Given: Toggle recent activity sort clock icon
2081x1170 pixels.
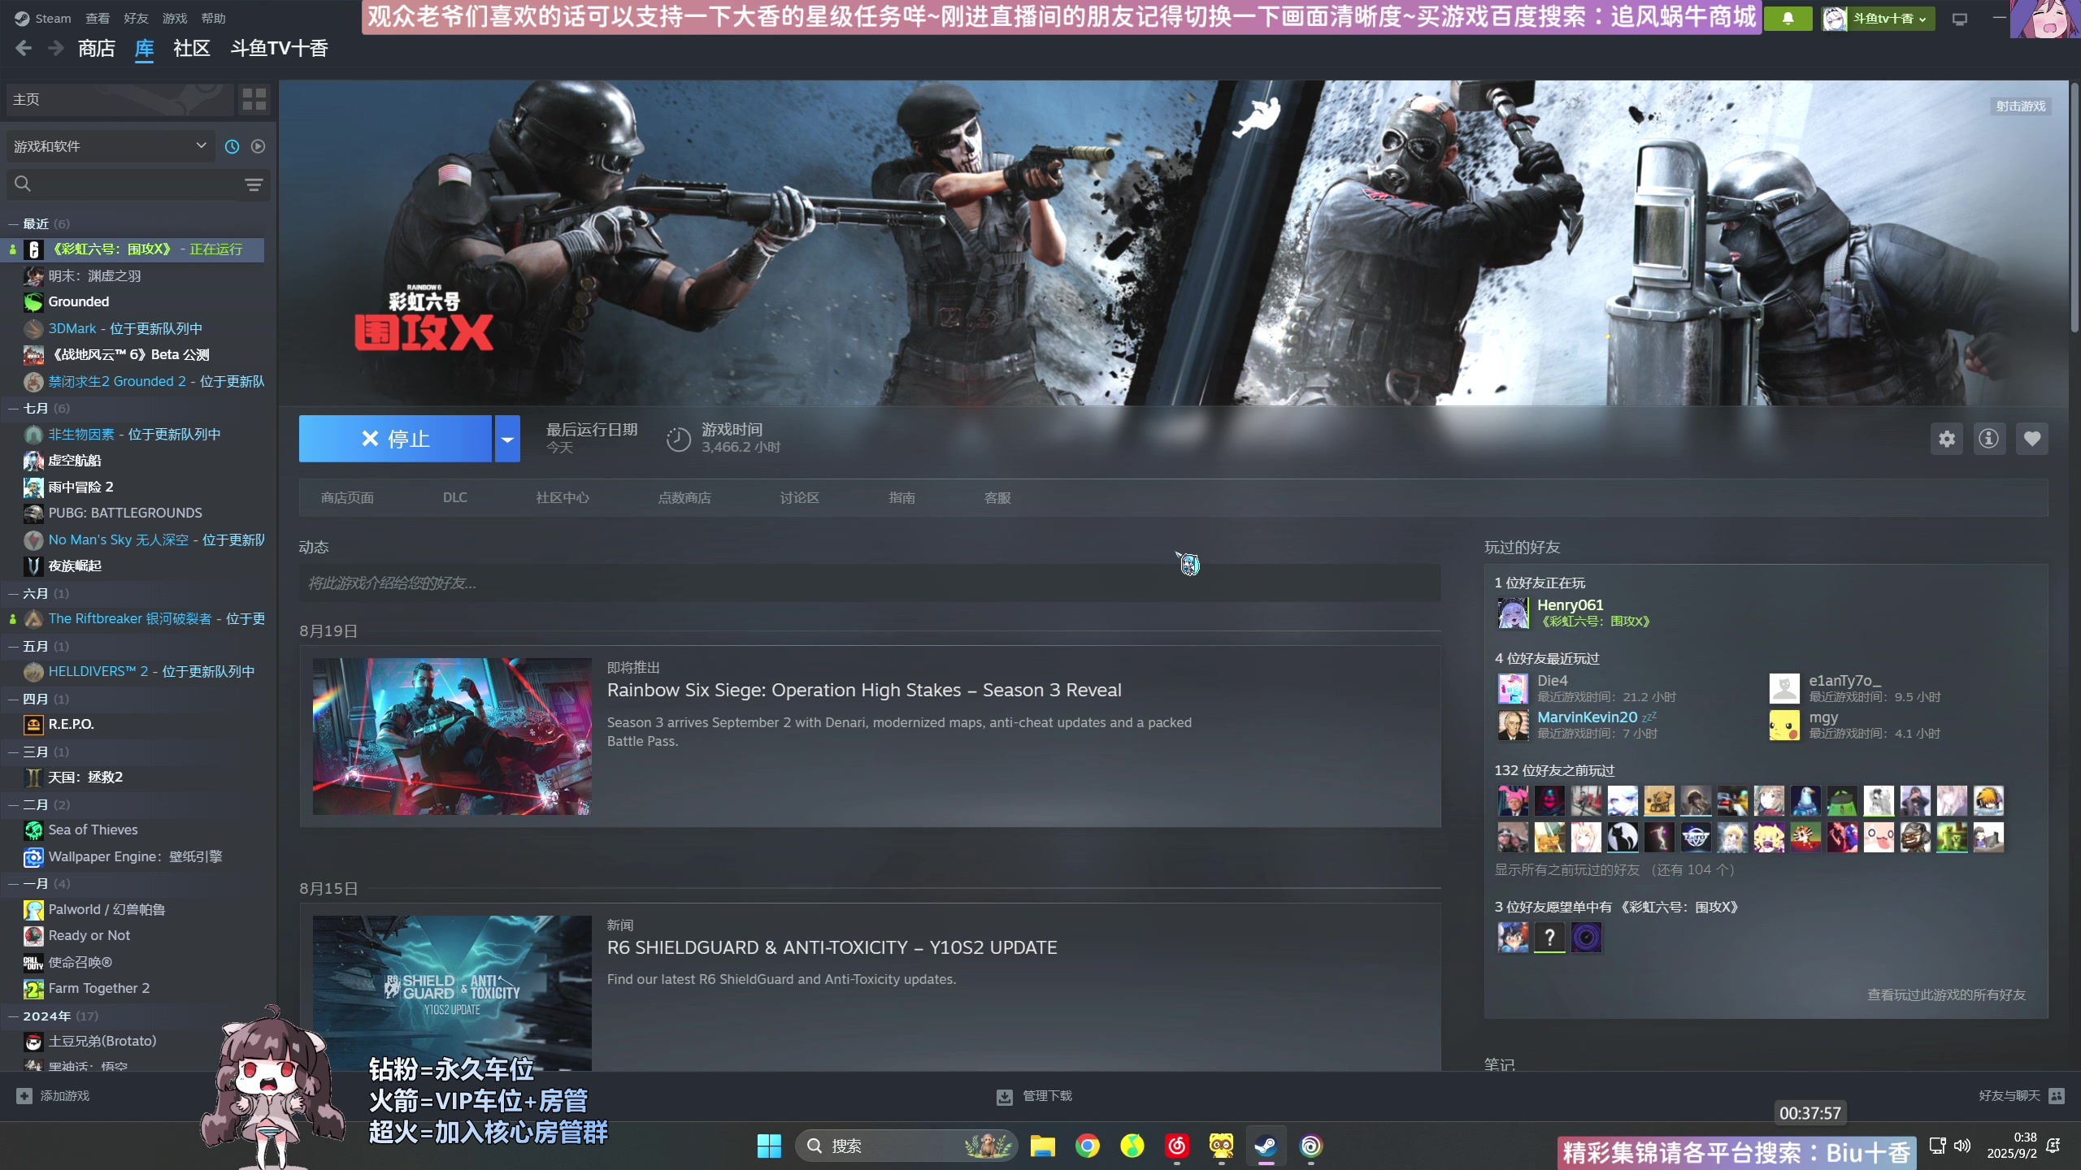Looking at the screenshot, I should pos(232,146).
